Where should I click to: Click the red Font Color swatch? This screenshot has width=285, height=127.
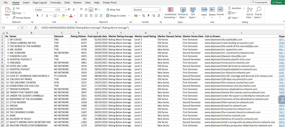(x=71, y=16)
